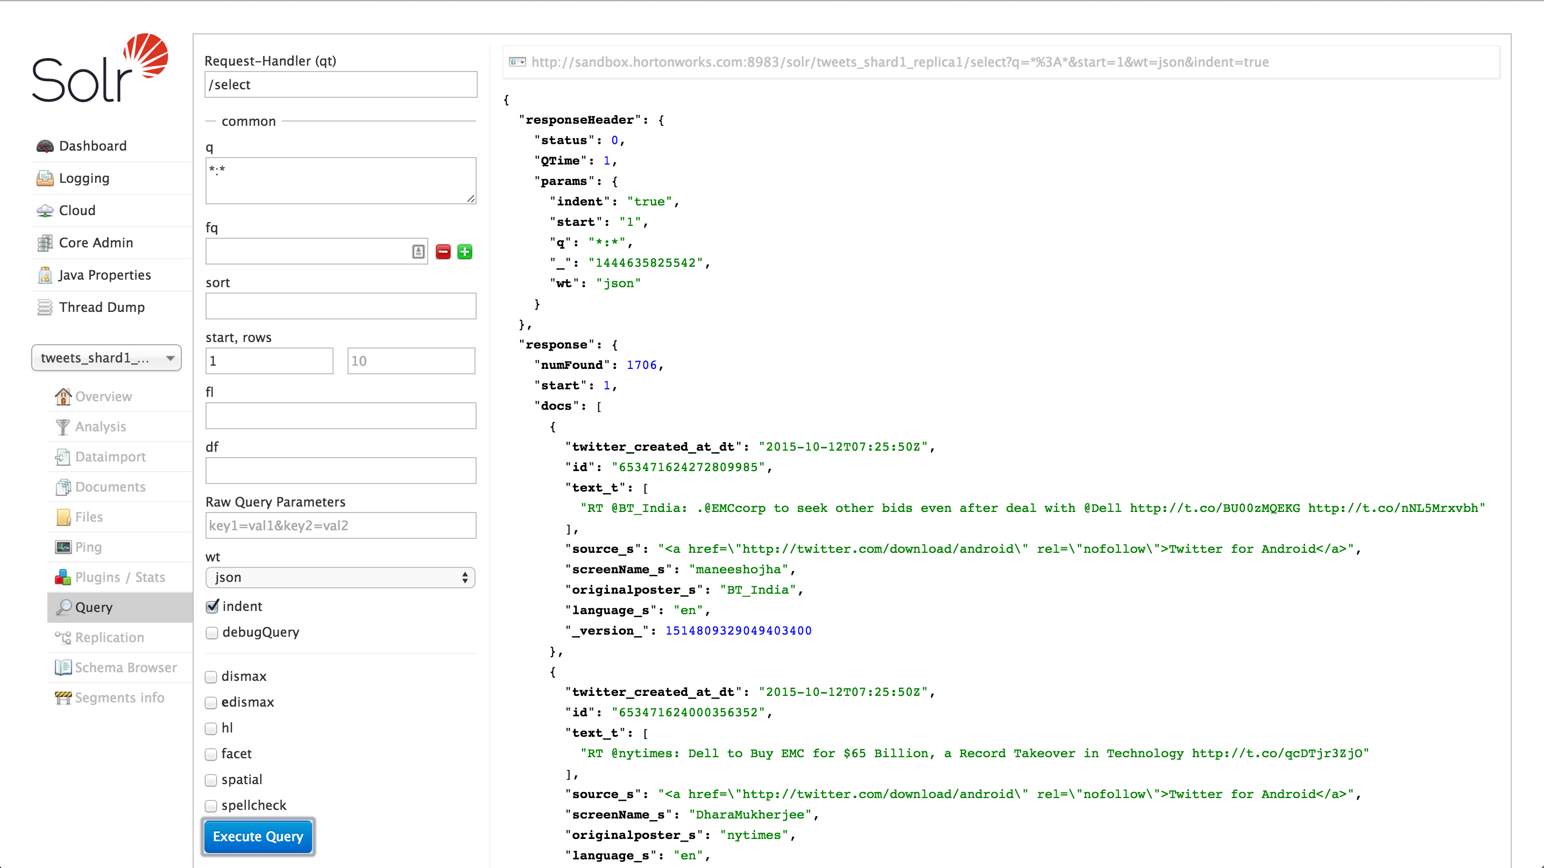Viewport: 1544px width, 868px height.
Task: Uncheck the indent checkbox
Action: point(212,606)
